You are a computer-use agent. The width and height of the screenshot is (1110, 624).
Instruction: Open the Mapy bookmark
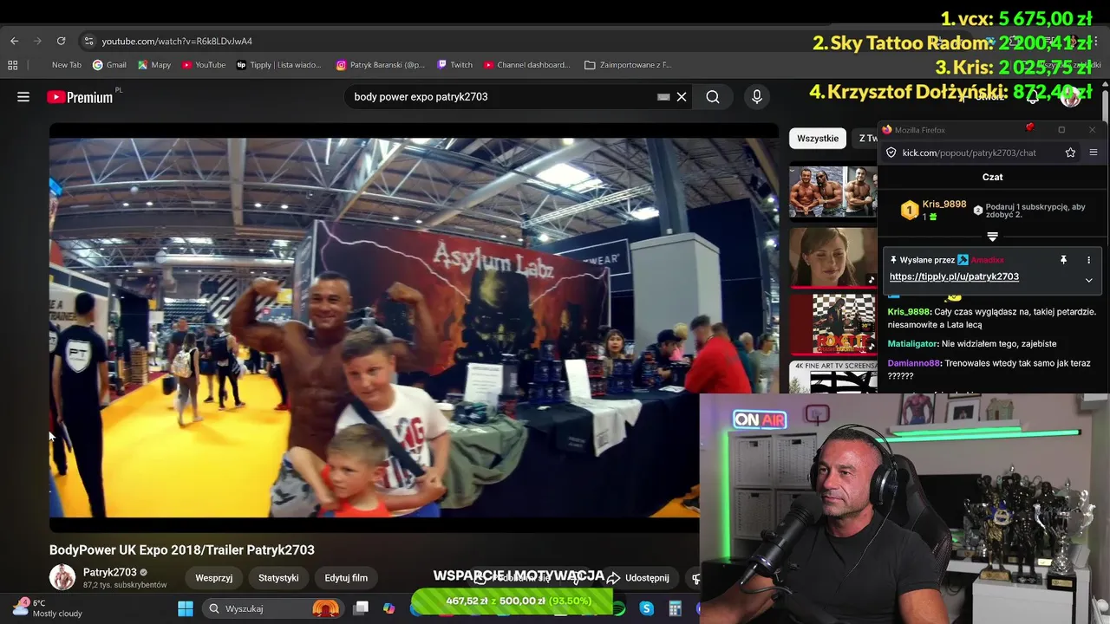pos(154,65)
